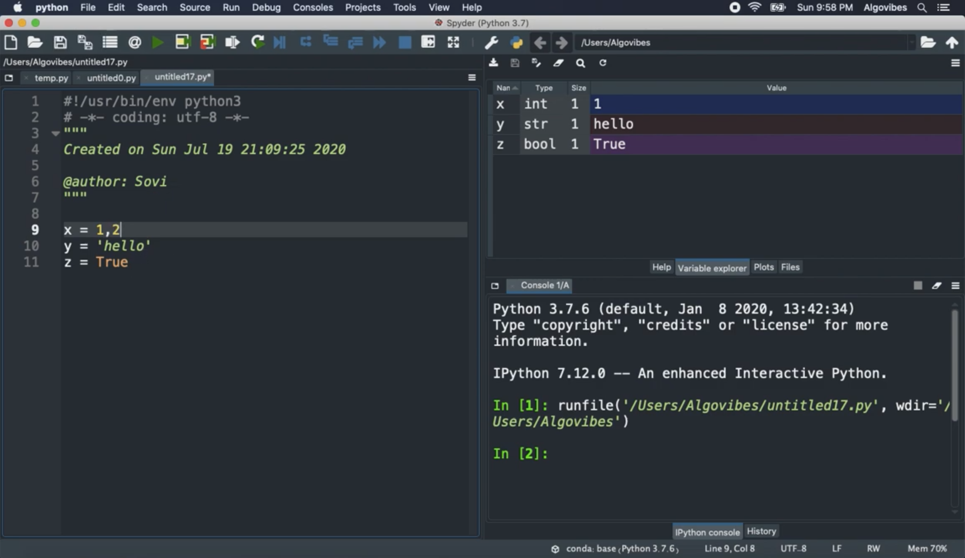The height and width of the screenshot is (558, 965).
Task: Open the Debug menu
Action: [x=267, y=7]
